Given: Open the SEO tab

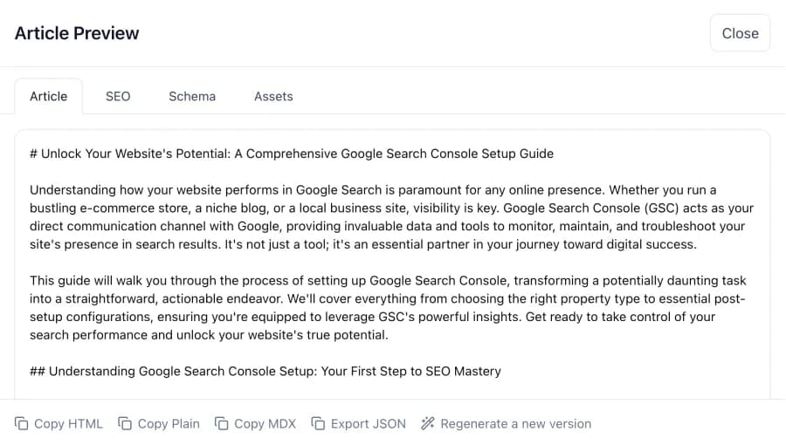Looking at the screenshot, I should [118, 96].
